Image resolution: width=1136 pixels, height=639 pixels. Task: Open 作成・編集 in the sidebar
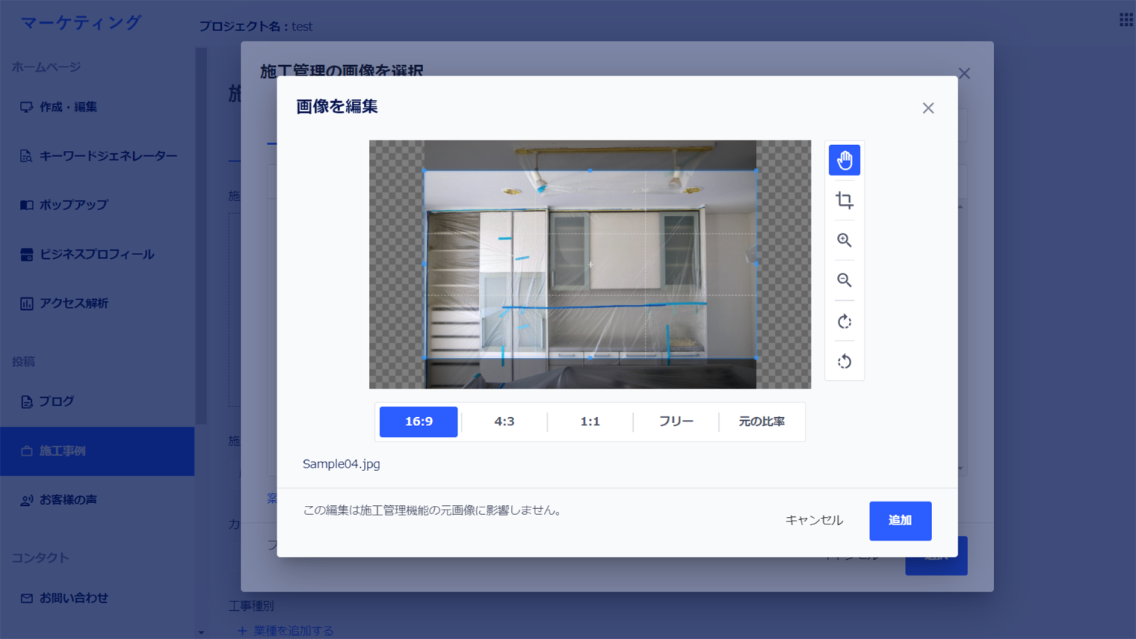coord(97,107)
